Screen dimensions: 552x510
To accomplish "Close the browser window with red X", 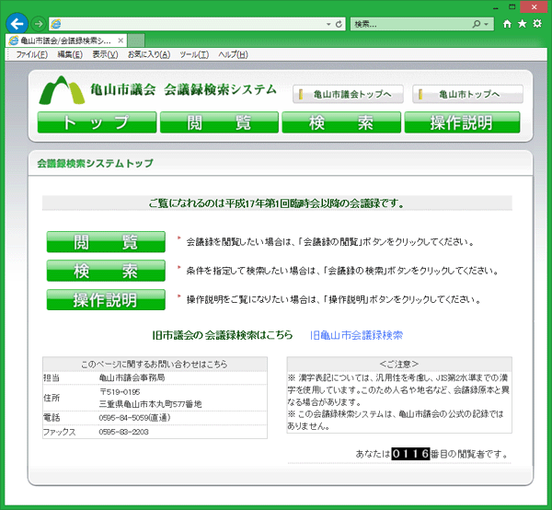I will 534,7.
